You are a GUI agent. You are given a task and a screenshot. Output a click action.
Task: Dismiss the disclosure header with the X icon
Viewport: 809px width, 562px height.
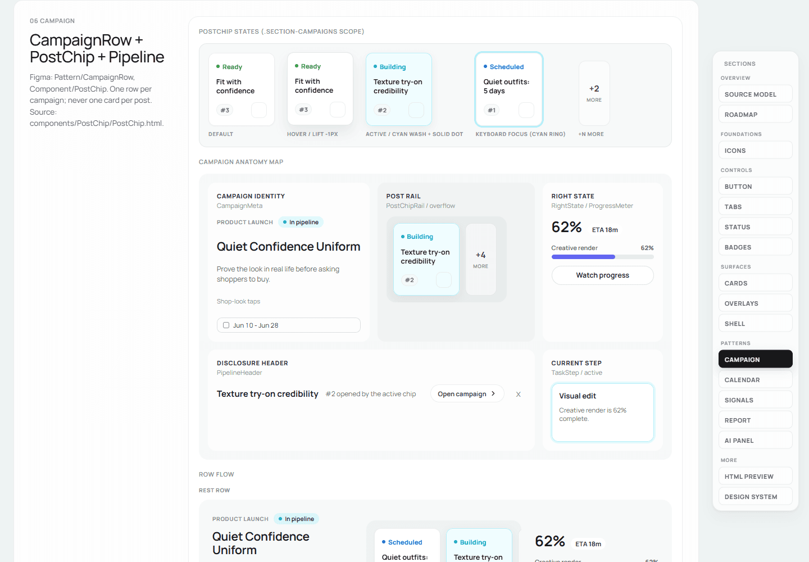coord(518,395)
